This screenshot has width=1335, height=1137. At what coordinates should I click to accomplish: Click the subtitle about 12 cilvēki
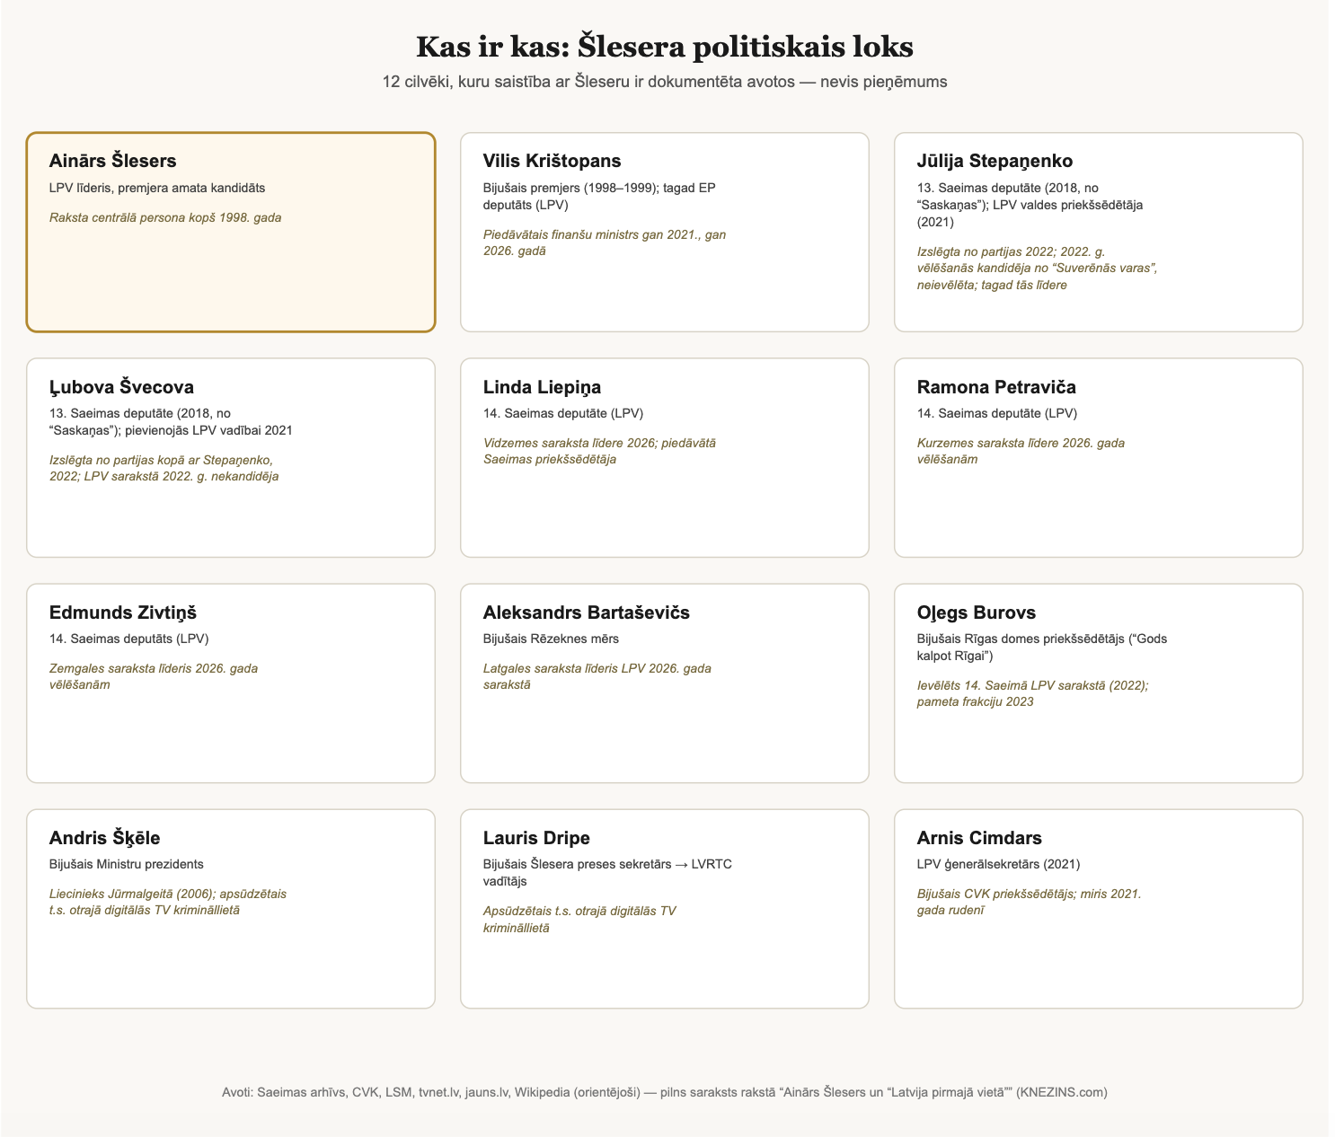click(x=665, y=82)
